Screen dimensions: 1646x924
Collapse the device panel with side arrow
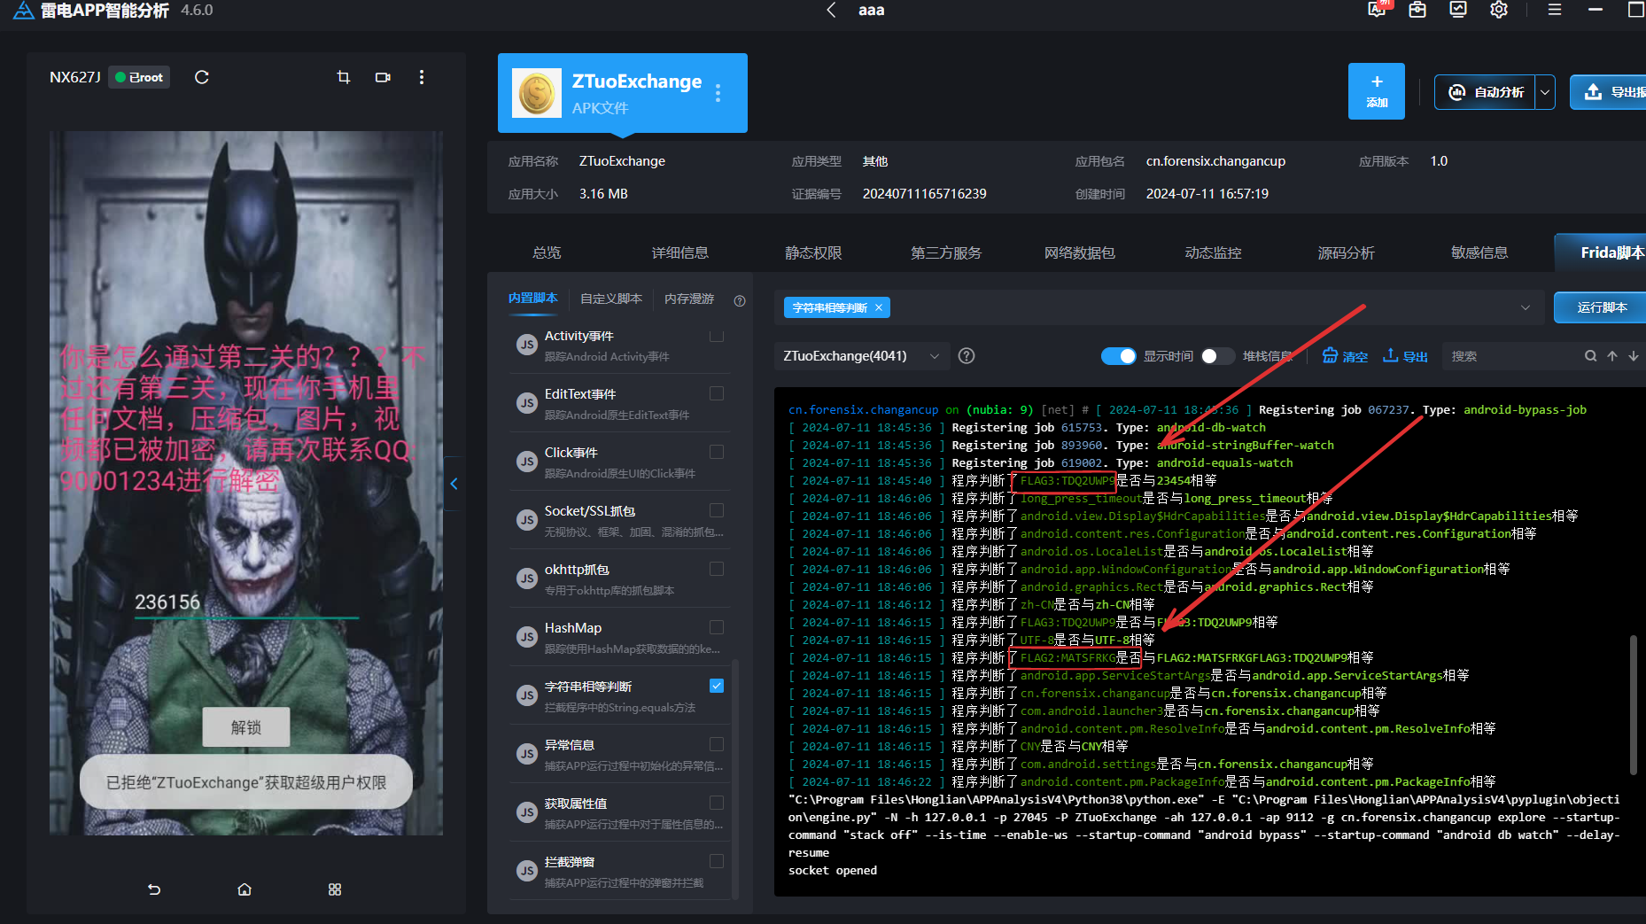pyautogui.click(x=454, y=484)
